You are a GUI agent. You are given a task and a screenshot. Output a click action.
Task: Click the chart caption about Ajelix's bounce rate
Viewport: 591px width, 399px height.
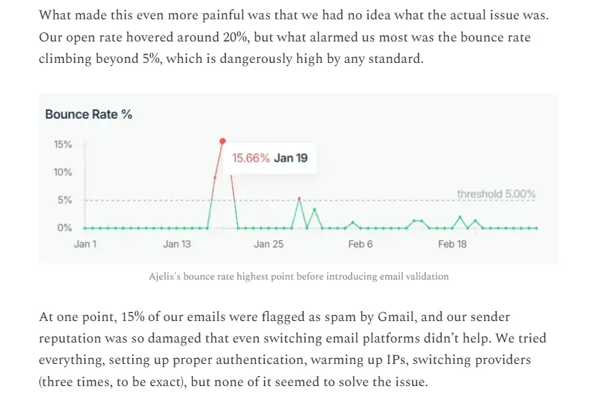pos(299,276)
